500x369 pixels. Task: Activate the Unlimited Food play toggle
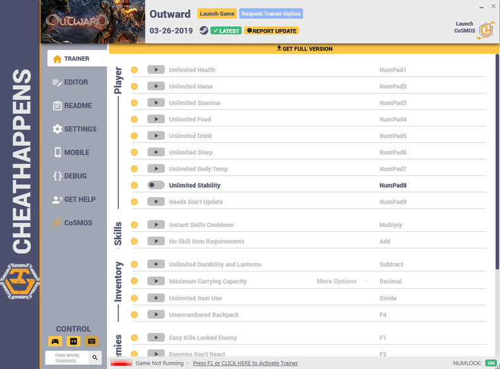[156, 119]
